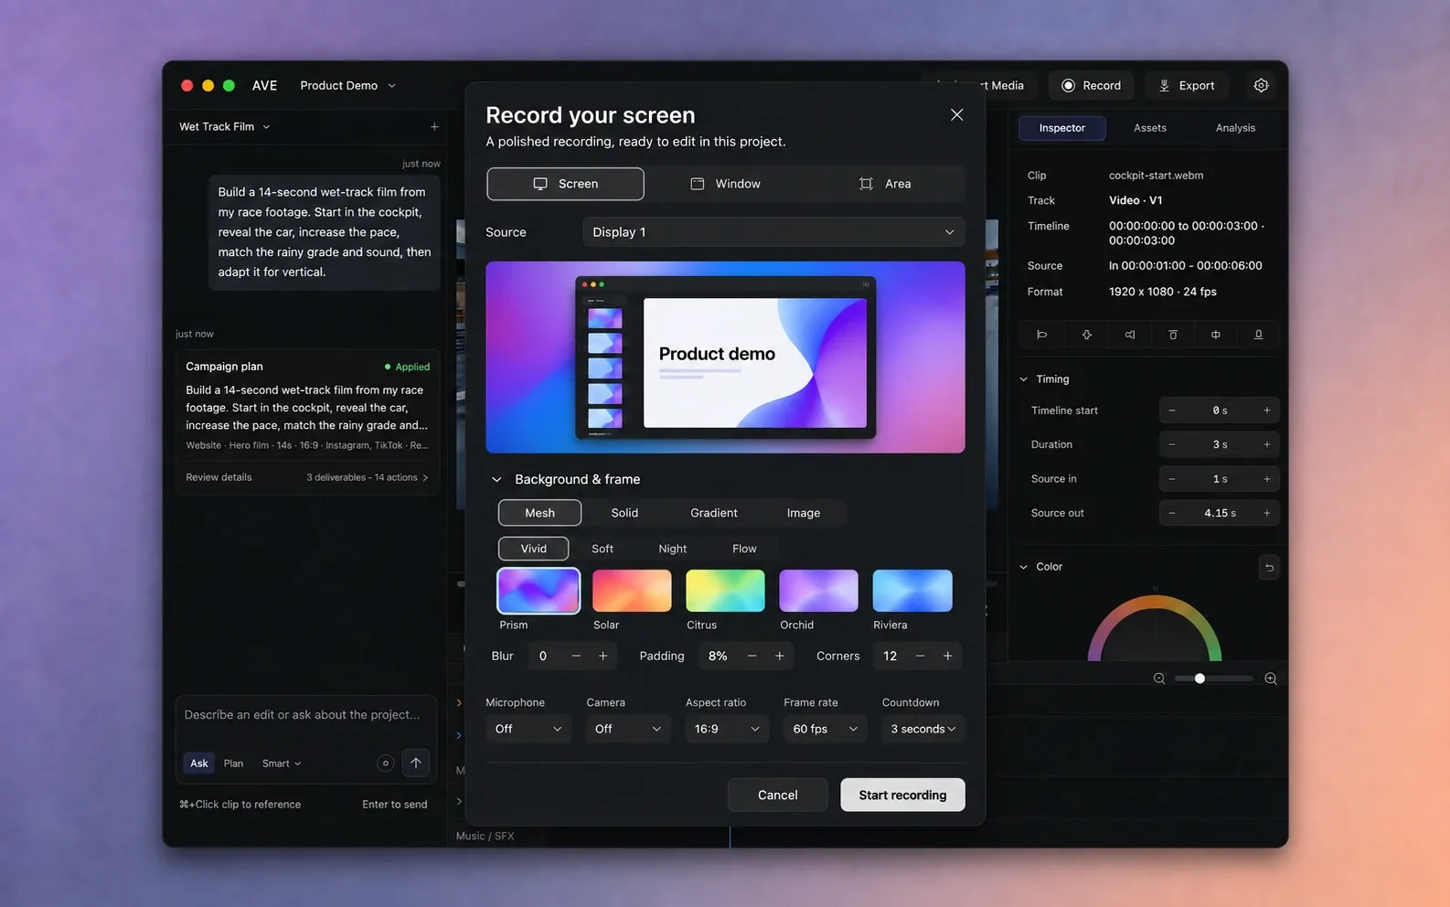
Task: Click the Export button in the top bar
Action: tap(1187, 85)
